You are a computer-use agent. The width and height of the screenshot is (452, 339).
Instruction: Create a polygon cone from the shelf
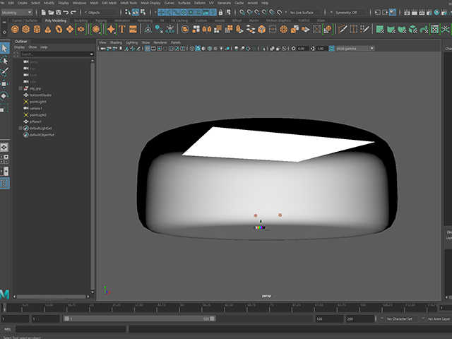48,29
